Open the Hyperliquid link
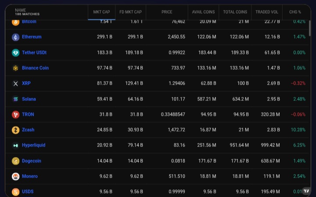Image resolution: width=316 pixels, height=197 pixels. point(34,145)
